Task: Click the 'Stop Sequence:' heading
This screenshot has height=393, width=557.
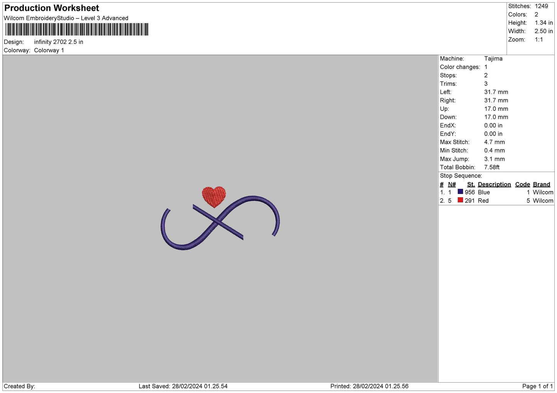Action: coord(461,176)
